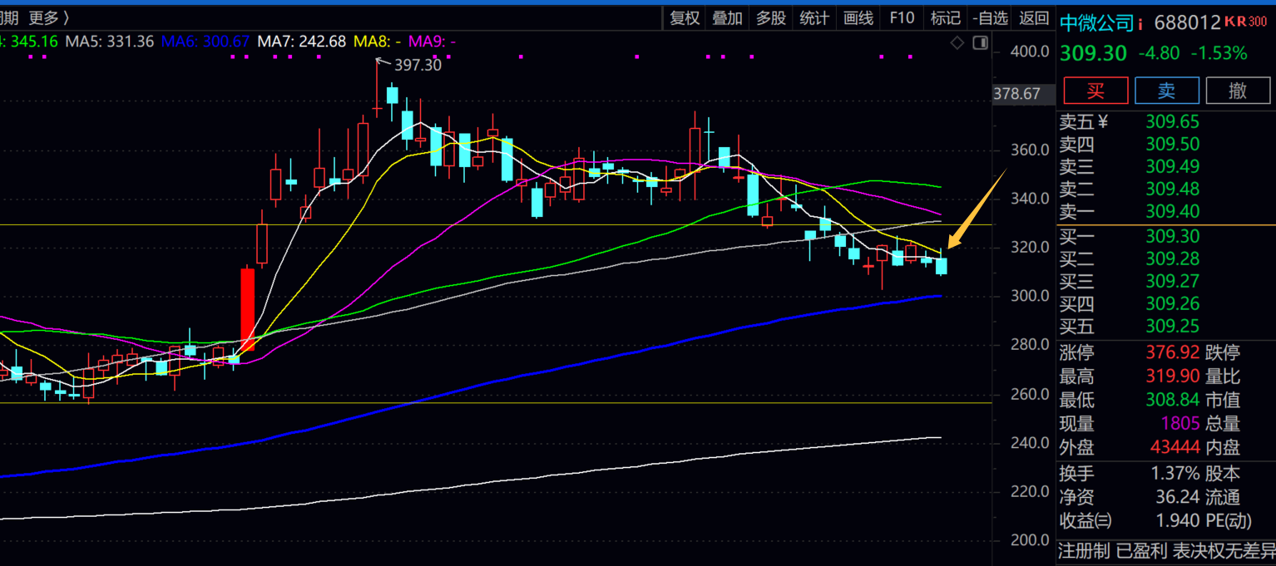The width and height of the screenshot is (1276, 566).
Task: Click the large red candlestick on chart
Action: point(247,308)
